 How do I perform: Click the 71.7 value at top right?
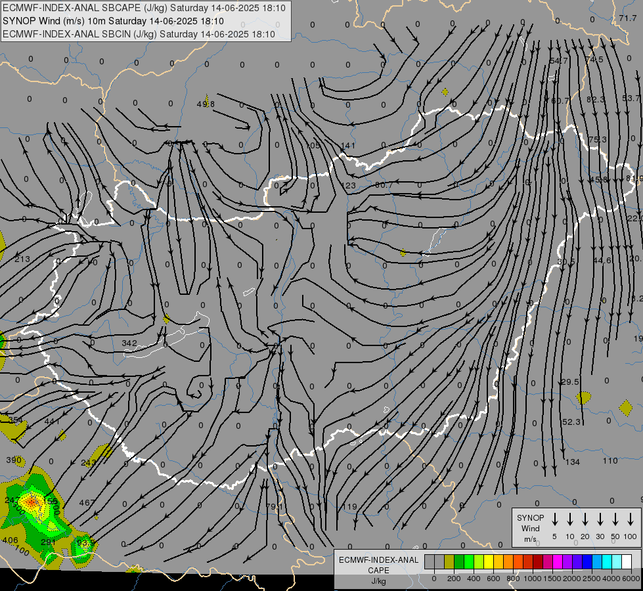(x=628, y=18)
